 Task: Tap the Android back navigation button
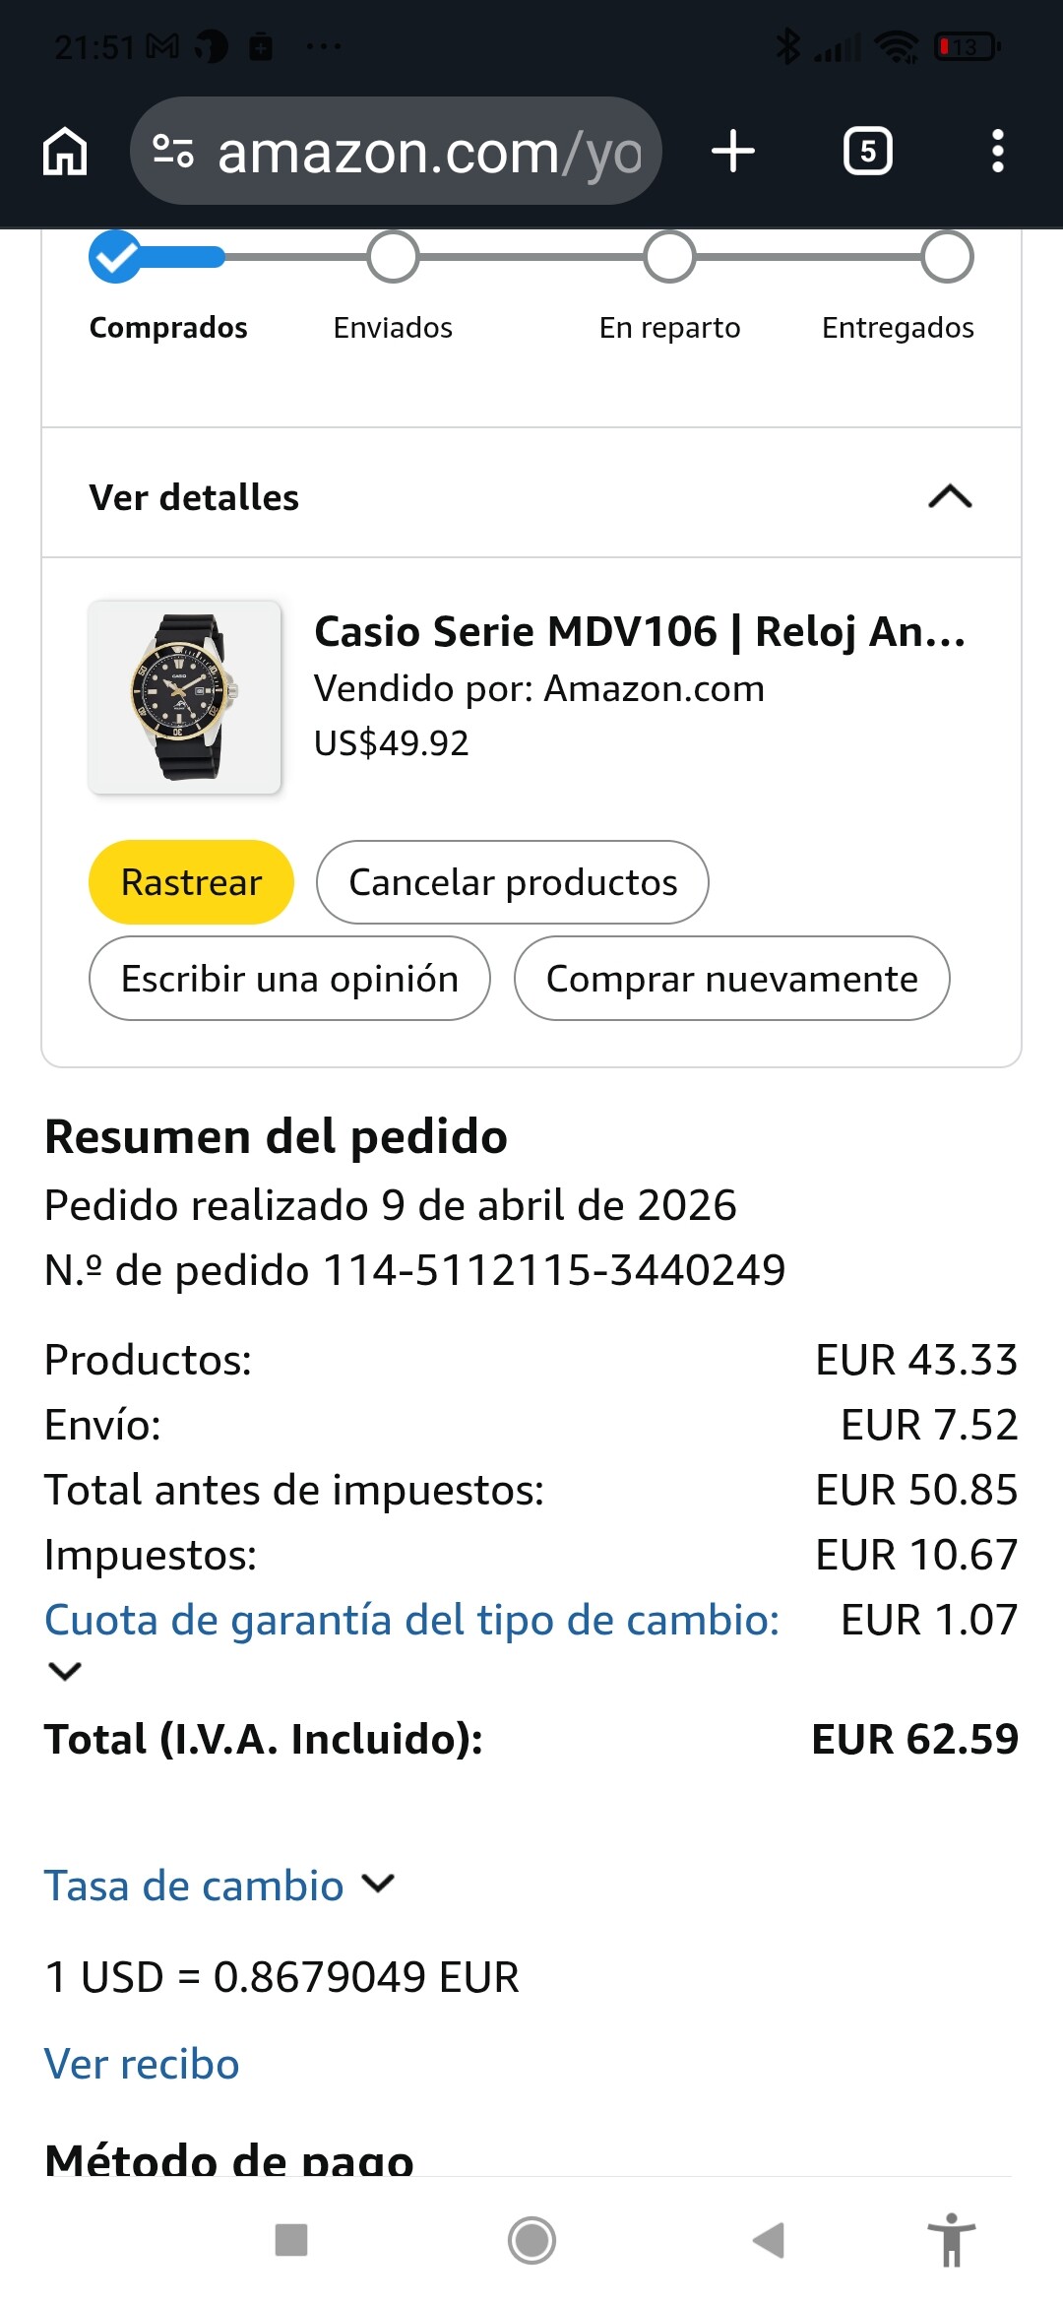click(769, 2240)
